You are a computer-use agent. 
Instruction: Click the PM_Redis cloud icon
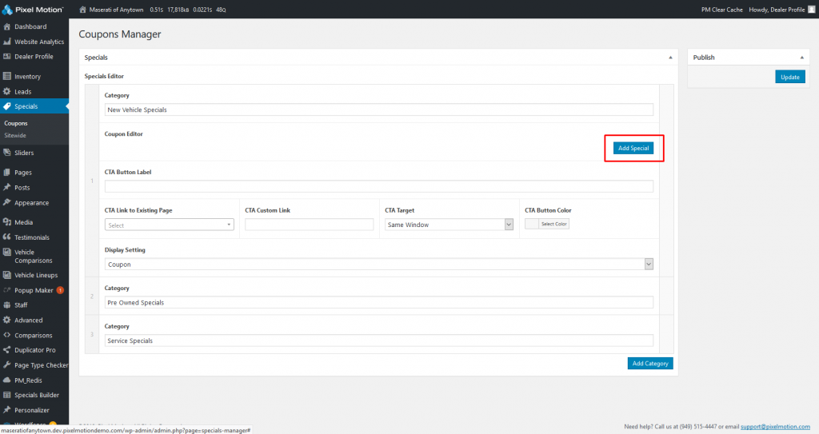coord(6,380)
